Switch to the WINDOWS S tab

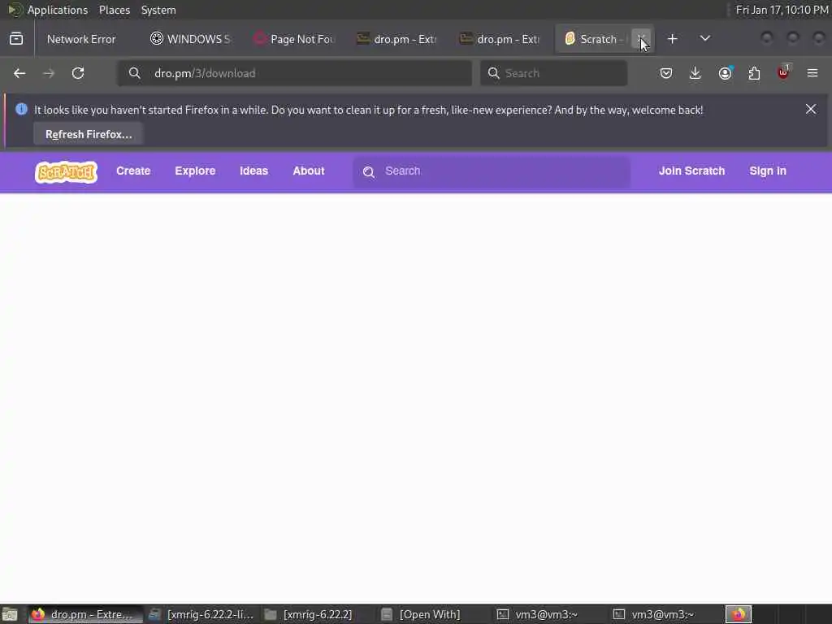[x=190, y=39]
